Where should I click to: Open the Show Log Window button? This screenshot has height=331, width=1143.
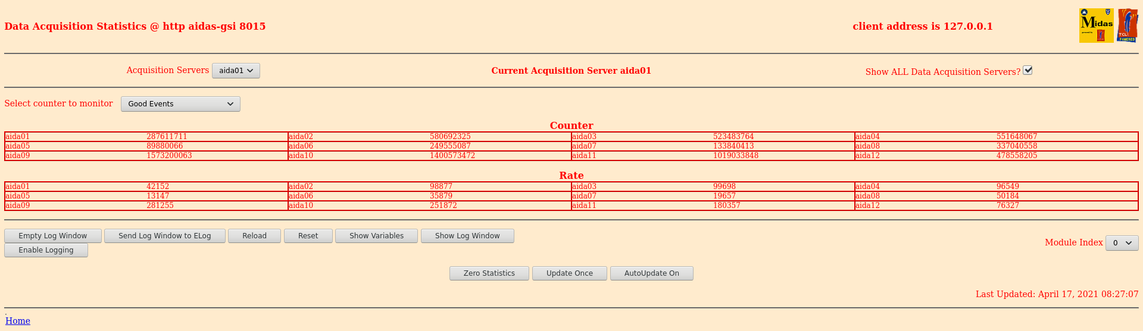click(x=467, y=236)
